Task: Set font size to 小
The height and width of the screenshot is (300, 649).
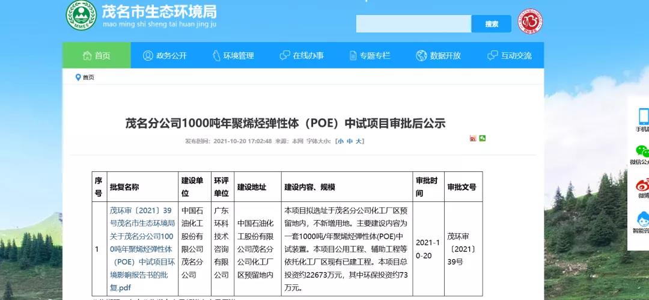Action: [x=340, y=141]
